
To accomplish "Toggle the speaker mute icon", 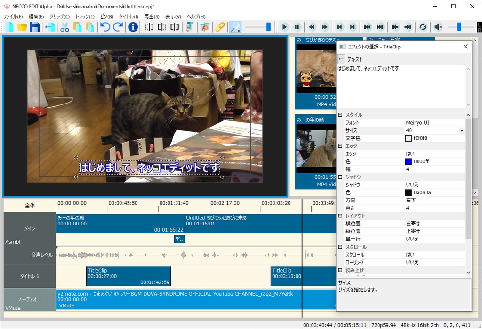I will click(438, 27).
